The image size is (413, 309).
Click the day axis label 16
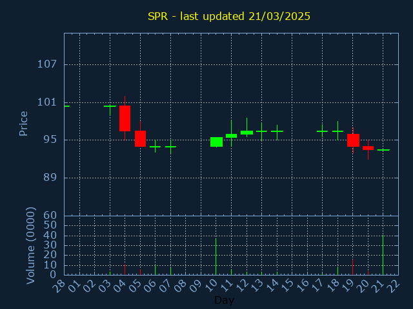303,286
